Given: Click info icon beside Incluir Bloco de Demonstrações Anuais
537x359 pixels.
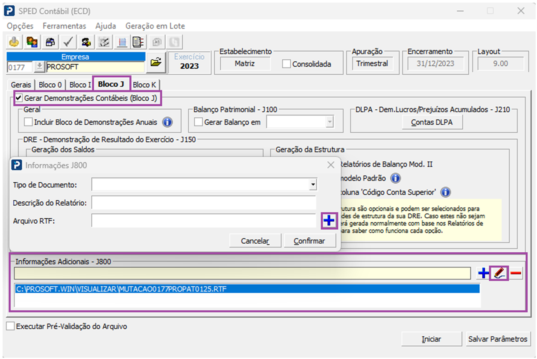Looking at the screenshot, I should click(x=168, y=123).
